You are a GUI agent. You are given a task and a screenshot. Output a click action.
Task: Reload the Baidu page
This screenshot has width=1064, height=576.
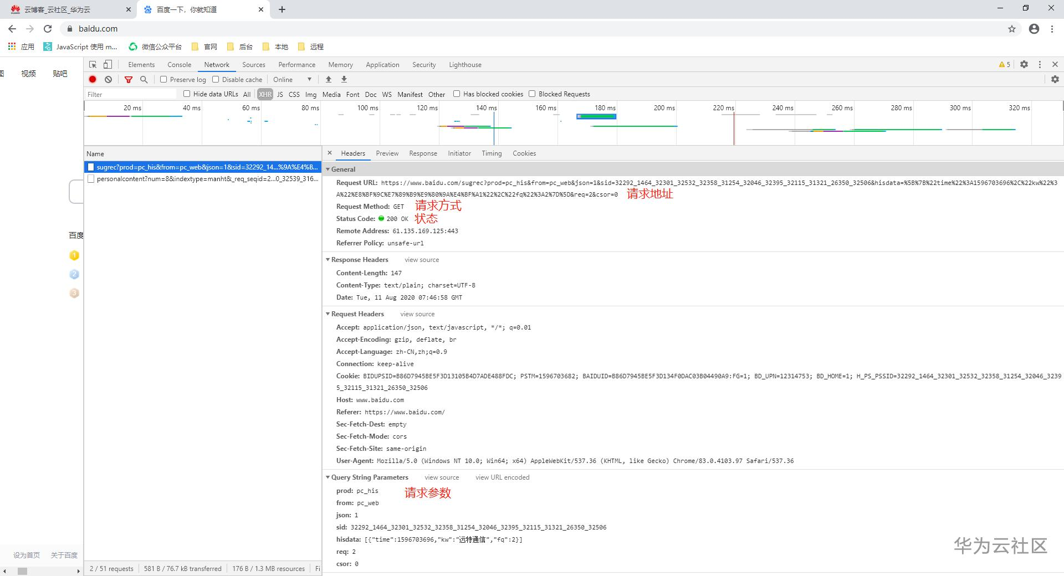tap(48, 29)
